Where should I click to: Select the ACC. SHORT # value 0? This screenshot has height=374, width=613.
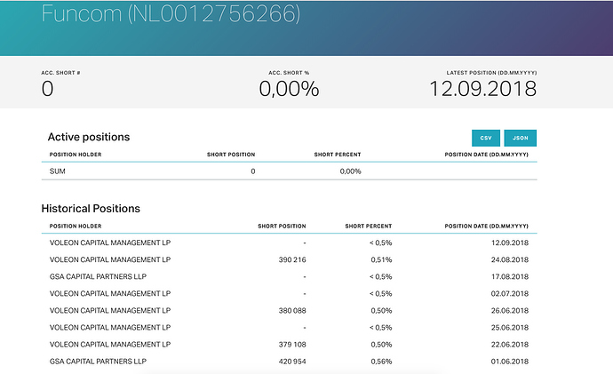click(x=47, y=88)
